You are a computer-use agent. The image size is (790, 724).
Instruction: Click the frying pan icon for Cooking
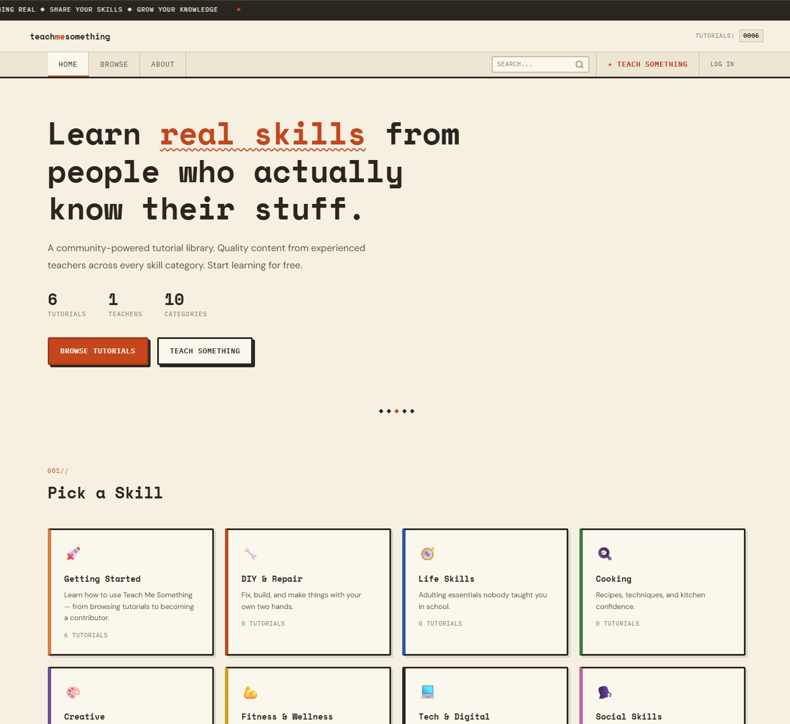604,553
